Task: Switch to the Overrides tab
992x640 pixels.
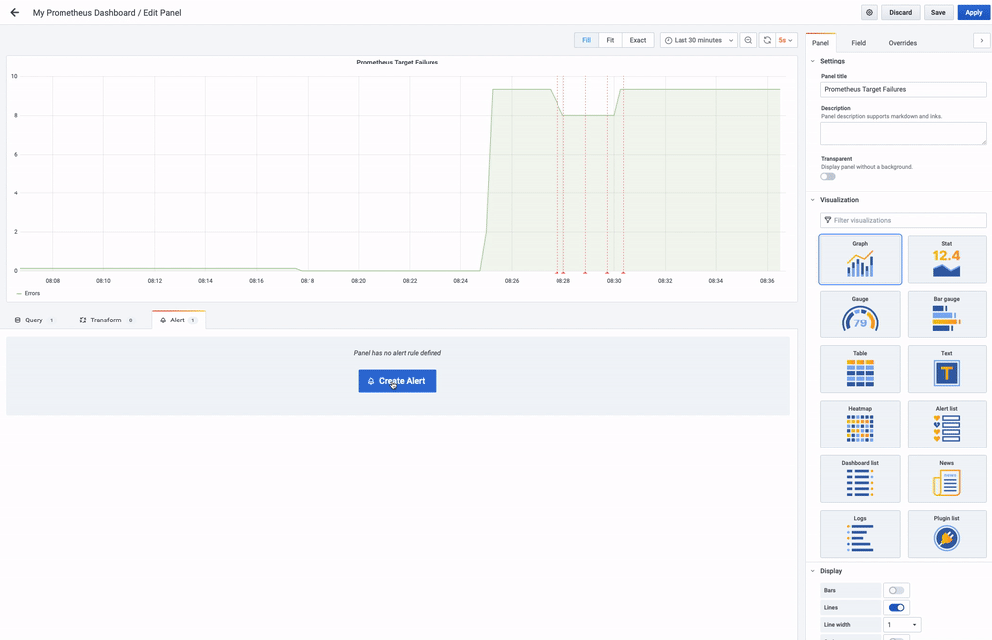Action: (x=902, y=43)
